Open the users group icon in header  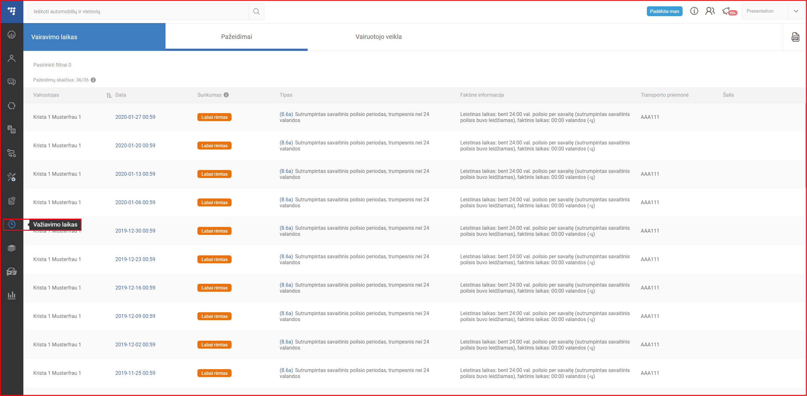tap(710, 11)
